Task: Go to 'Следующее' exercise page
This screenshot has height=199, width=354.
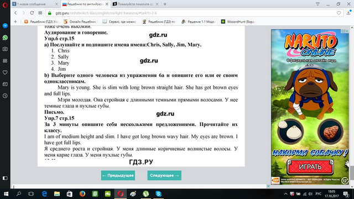Action: tap(164, 175)
